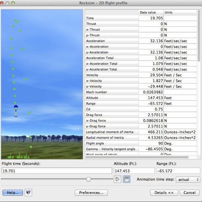Select the Mach number row

[x=141, y=92]
